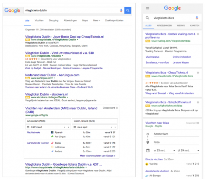This screenshot has height=179, width=205.
Task: Switch to the Shopping tab
Action: pos(54,20)
